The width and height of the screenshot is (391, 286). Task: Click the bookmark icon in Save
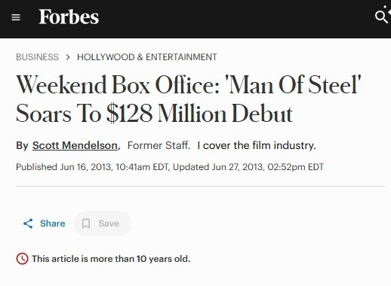pyautogui.click(x=86, y=224)
